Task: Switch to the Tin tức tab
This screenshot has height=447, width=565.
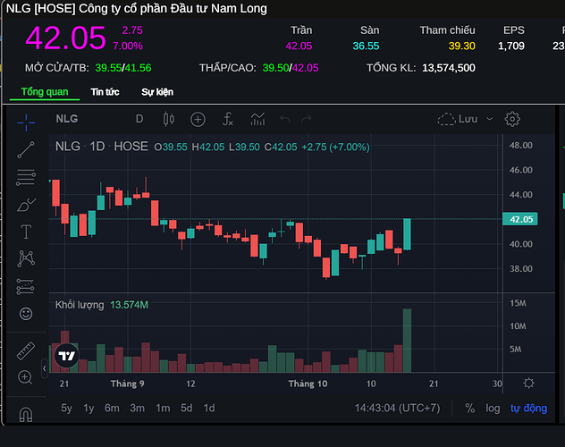Action: point(105,92)
